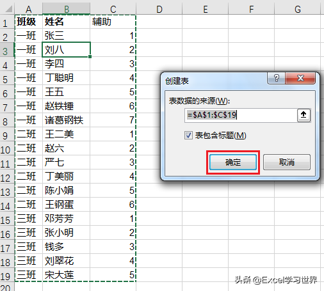The width and height of the screenshot is (324, 291).
Task: Select cell containing 刘八
Action: (x=67, y=50)
